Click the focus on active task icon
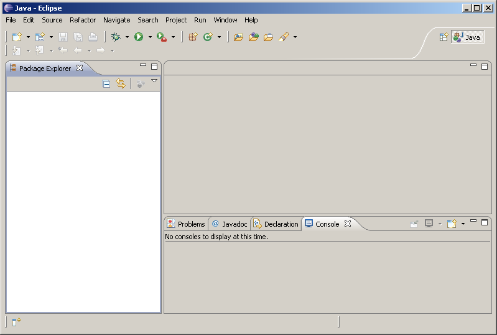This screenshot has height=335, width=497. (x=141, y=83)
